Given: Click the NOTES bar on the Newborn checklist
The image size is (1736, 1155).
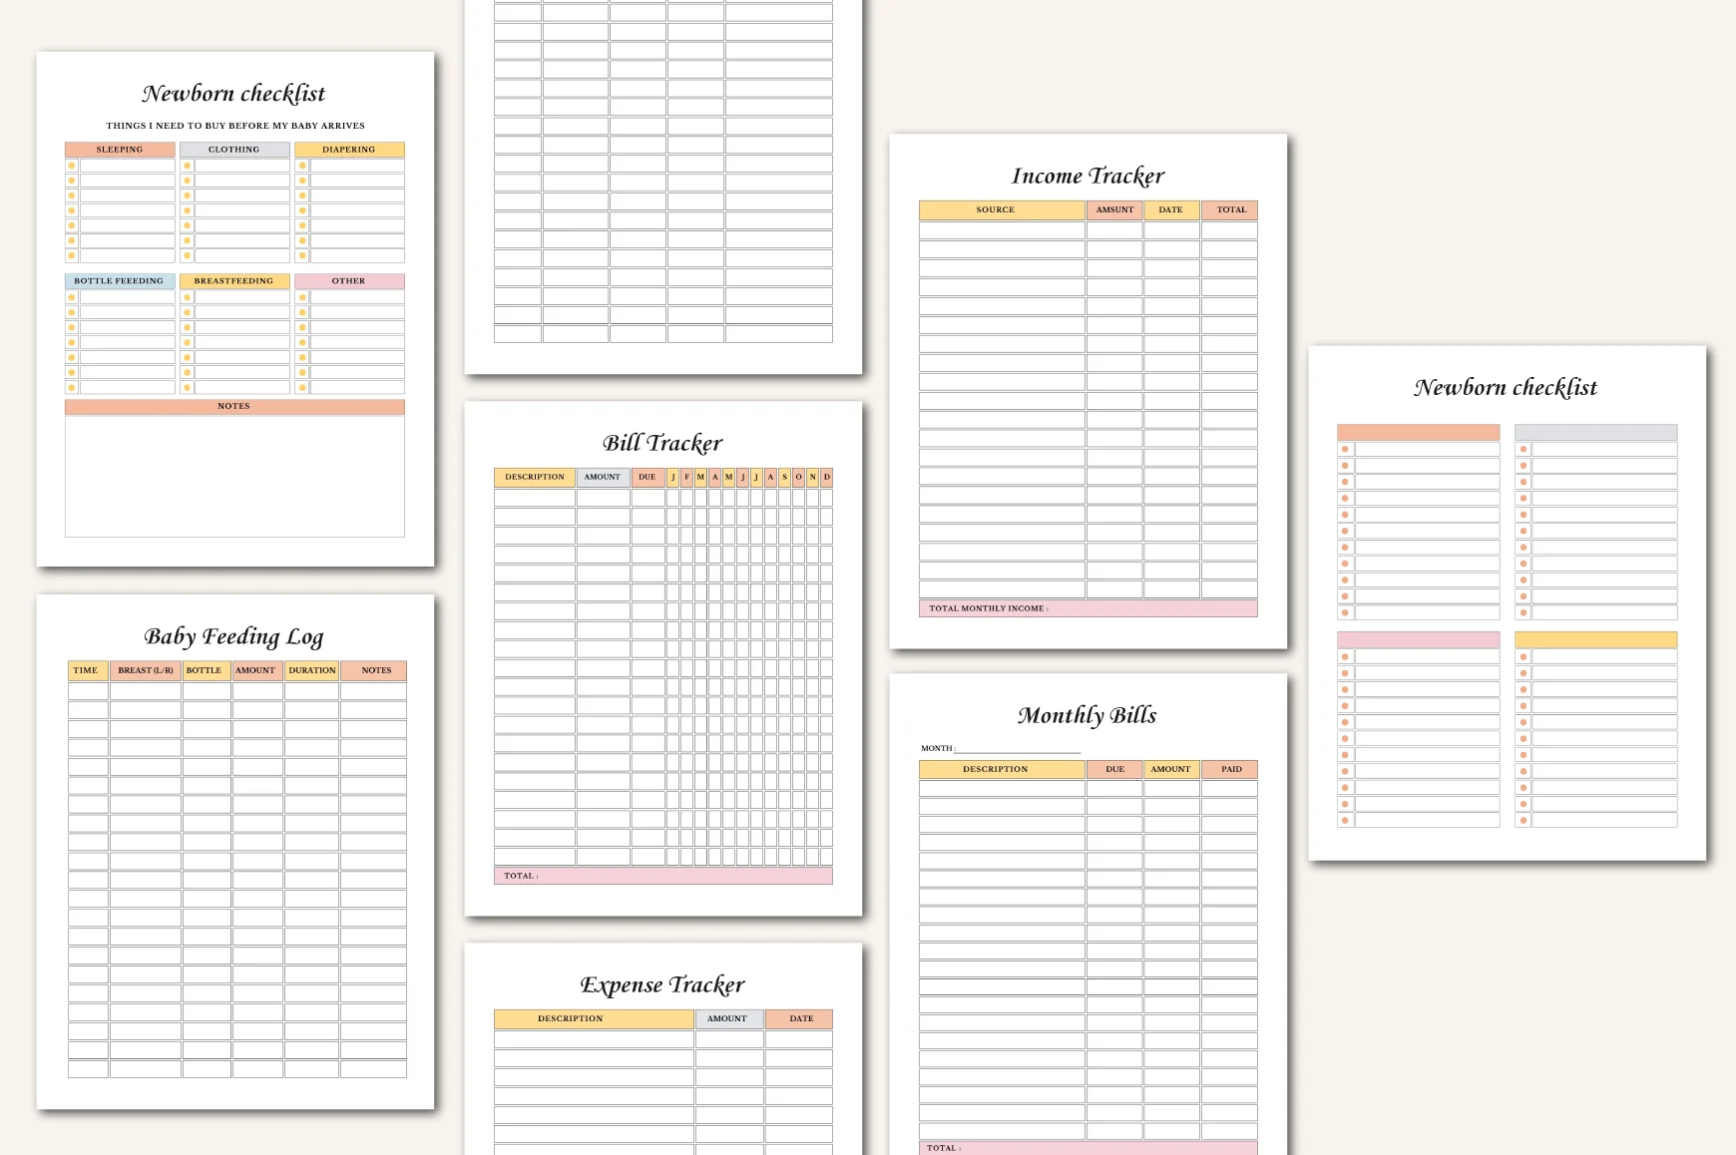Looking at the screenshot, I should click(x=234, y=407).
